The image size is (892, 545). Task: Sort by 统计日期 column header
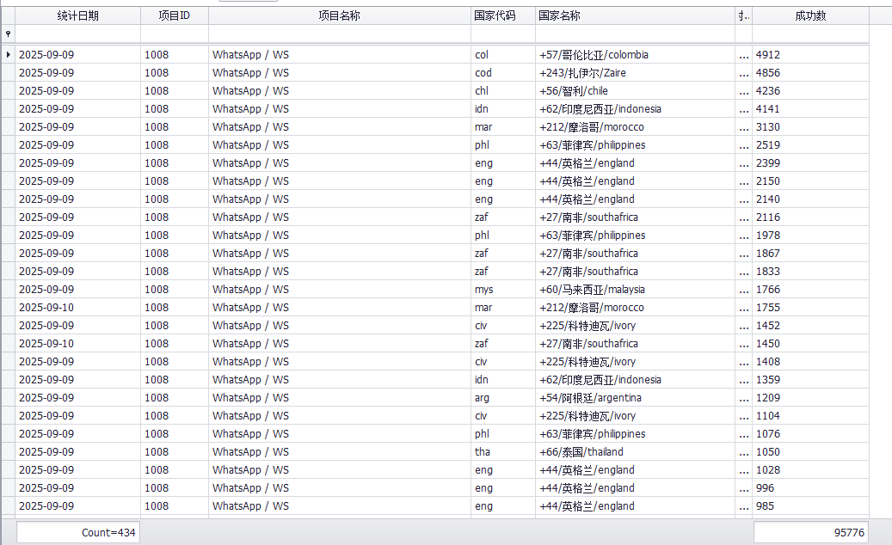click(x=78, y=16)
